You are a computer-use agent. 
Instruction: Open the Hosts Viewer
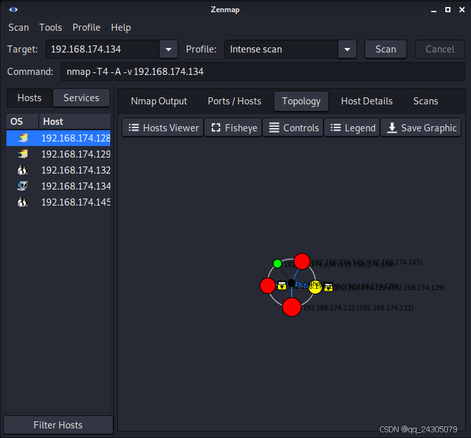[x=163, y=127]
